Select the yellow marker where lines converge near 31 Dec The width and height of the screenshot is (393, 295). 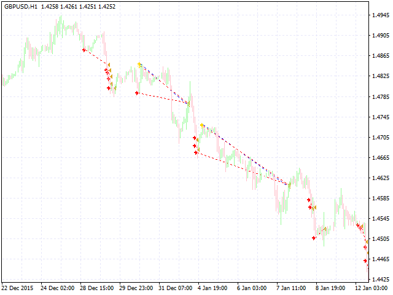(189, 103)
